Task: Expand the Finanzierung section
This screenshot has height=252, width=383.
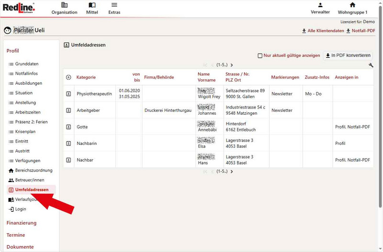Action: click(x=21, y=223)
